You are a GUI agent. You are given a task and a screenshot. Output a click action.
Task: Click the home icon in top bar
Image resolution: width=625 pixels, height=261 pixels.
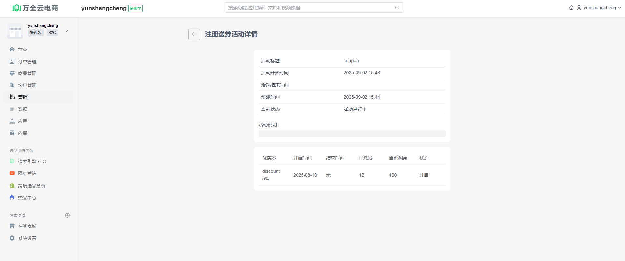pos(571,8)
